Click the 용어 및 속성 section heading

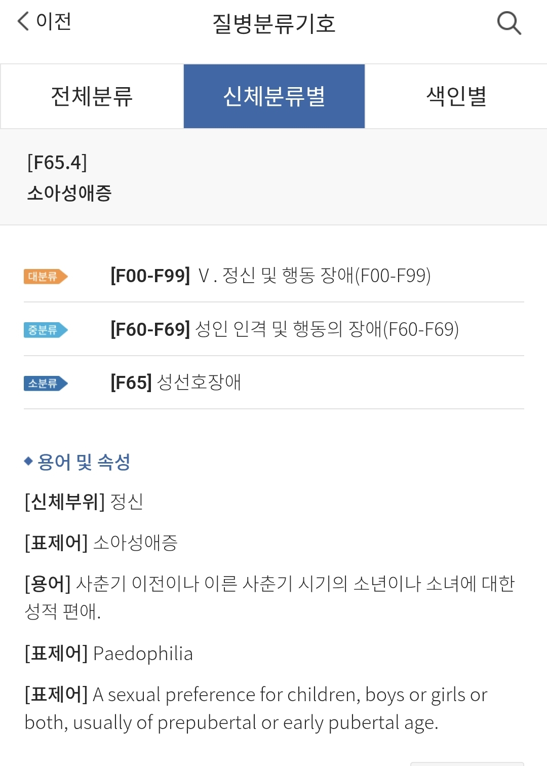pyautogui.click(x=84, y=462)
